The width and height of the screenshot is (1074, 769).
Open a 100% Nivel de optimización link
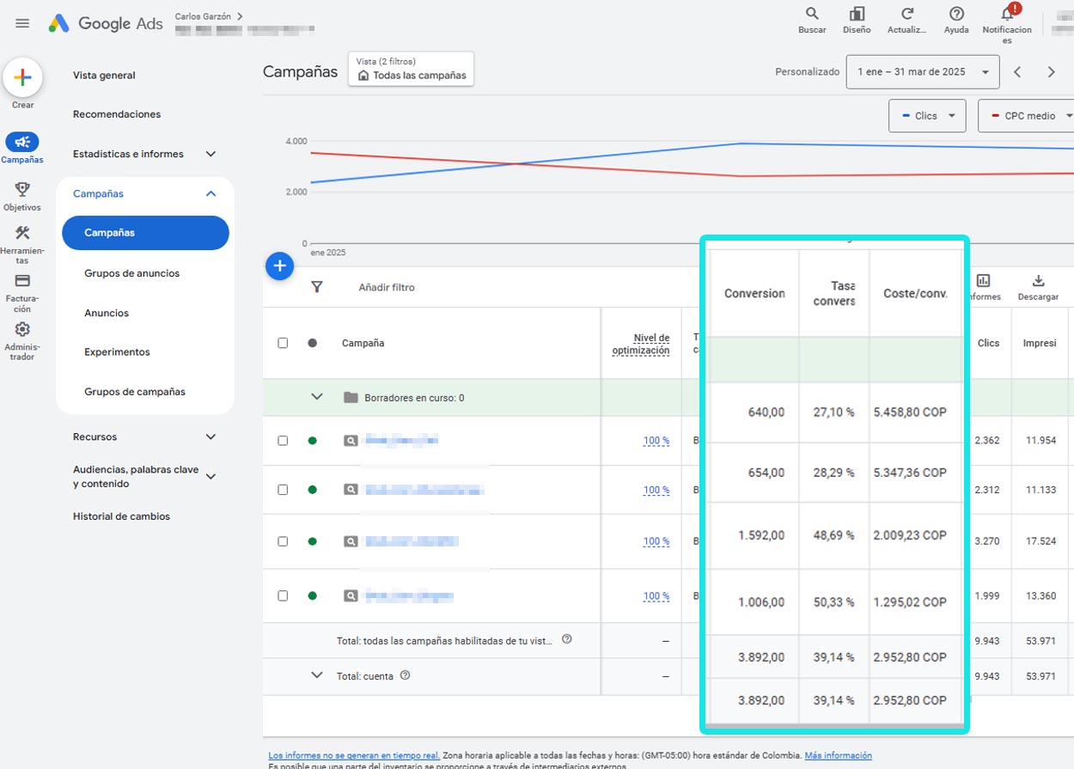pyautogui.click(x=656, y=440)
